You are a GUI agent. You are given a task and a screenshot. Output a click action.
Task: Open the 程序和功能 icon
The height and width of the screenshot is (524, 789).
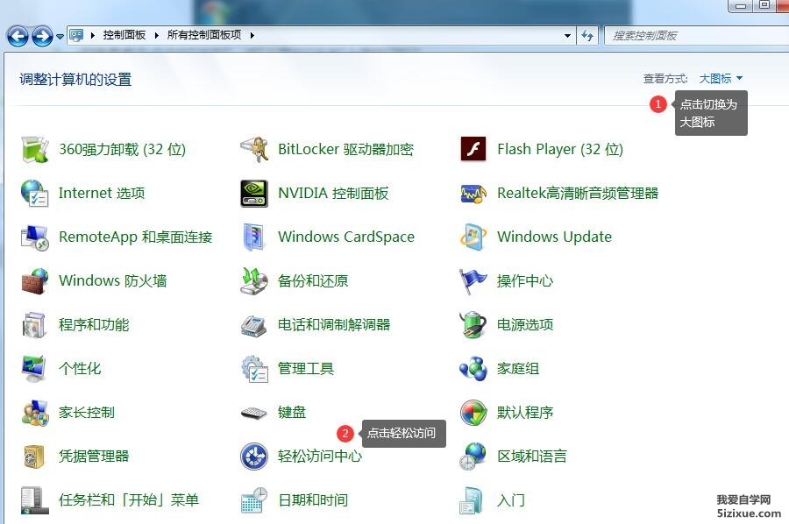(x=35, y=324)
